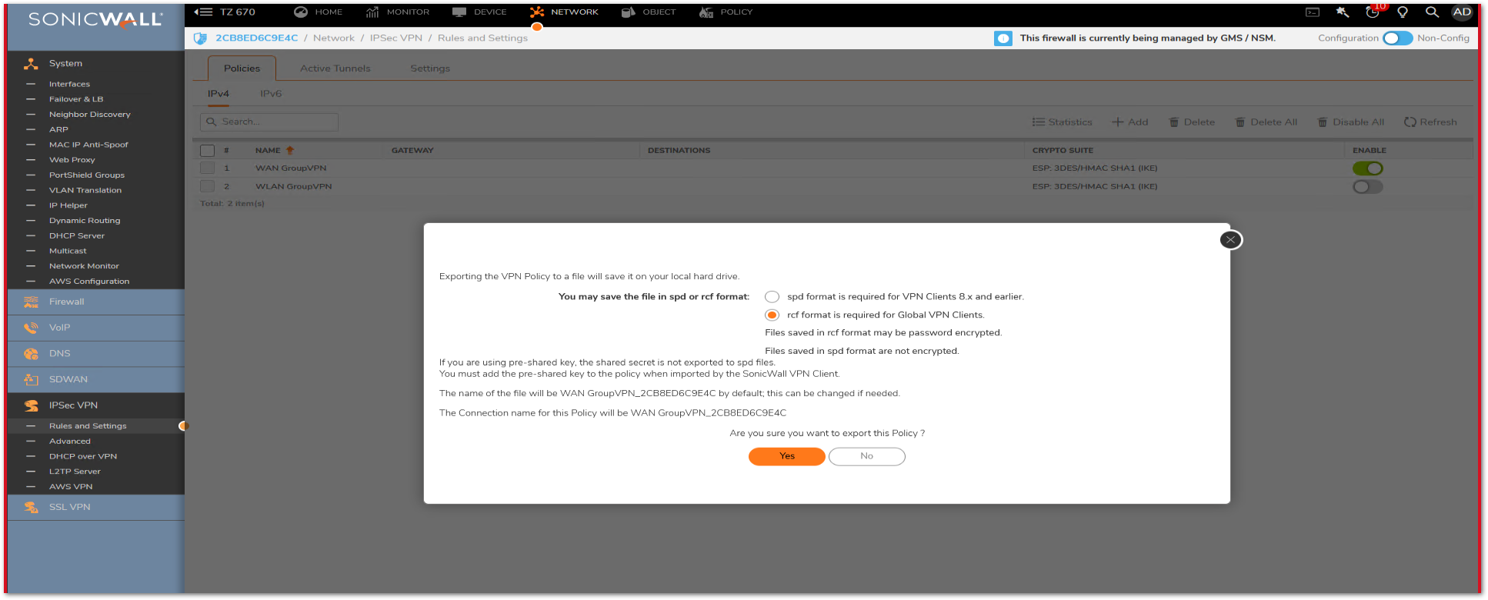
Task: Click the magnifier search icon in header
Action: click(1432, 12)
